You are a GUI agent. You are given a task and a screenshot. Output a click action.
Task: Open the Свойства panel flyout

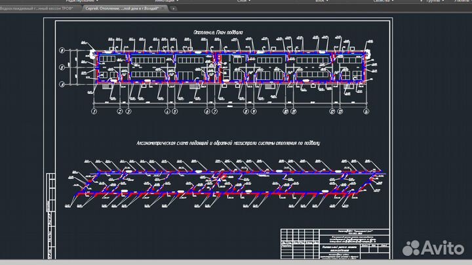[385, 2]
